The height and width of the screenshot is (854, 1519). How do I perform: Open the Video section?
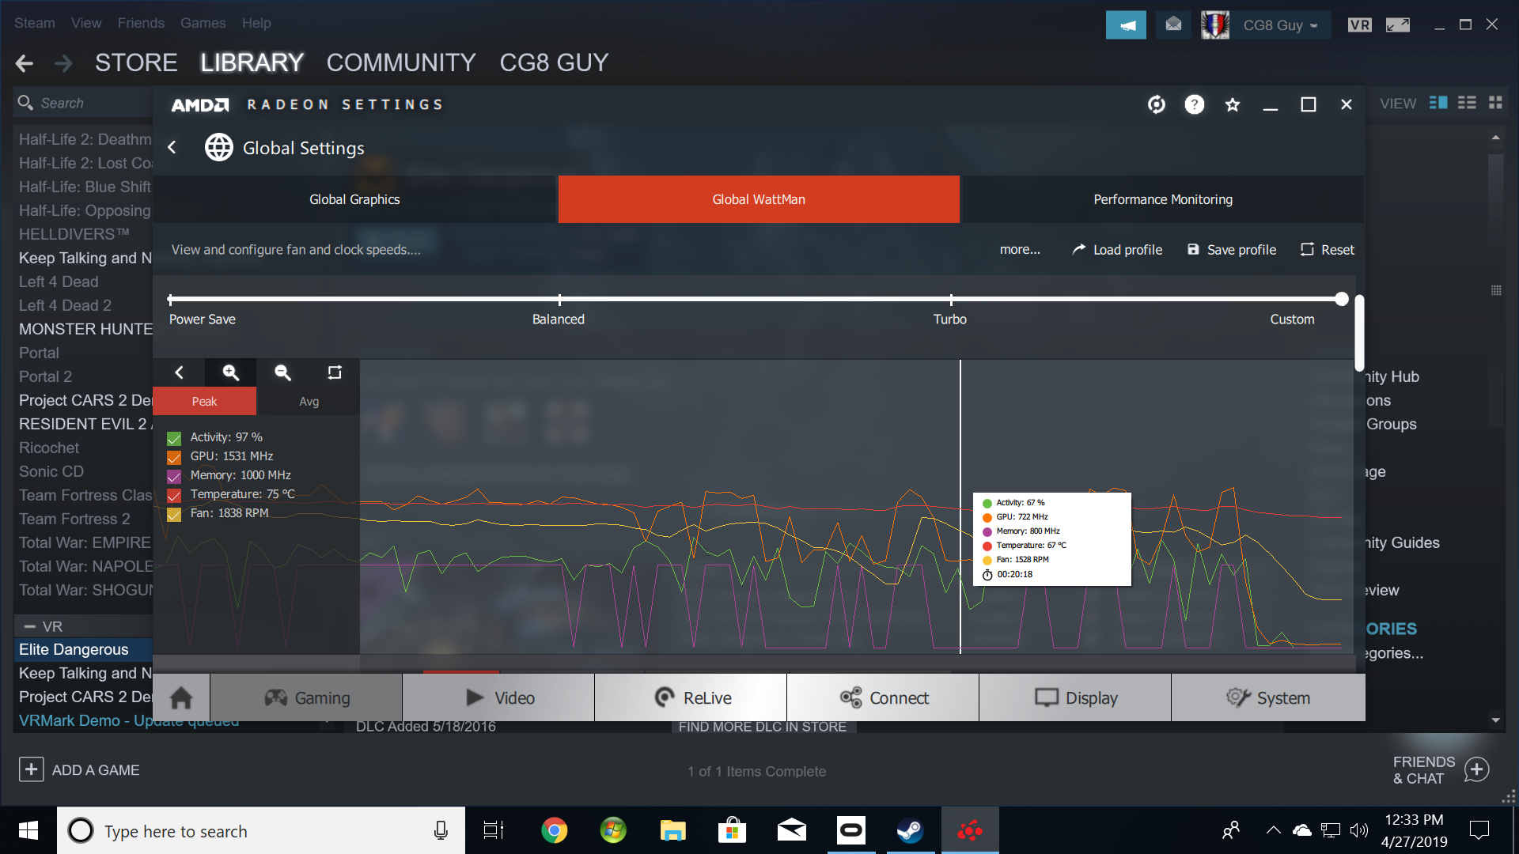pyautogui.click(x=499, y=697)
